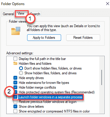Toggle Hide protected operating system files checkbox
This screenshot has height=117, width=110.
tap(16, 92)
